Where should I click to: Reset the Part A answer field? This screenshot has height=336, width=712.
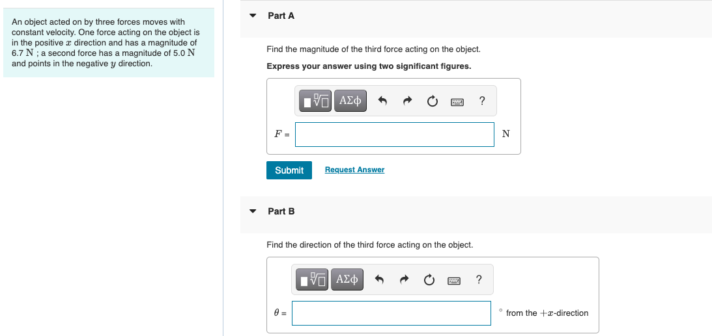point(431,101)
